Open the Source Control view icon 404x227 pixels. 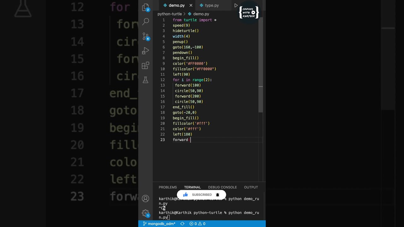(x=146, y=36)
